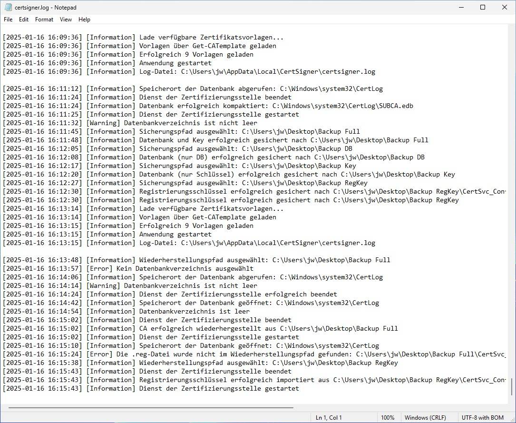Open the View menu
The height and width of the screenshot is (423, 516).
(x=66, y=20)
